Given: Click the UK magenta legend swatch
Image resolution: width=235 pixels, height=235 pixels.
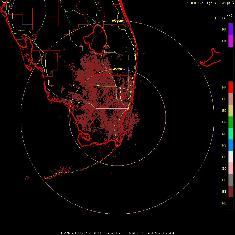Looking at the screenshot, I should click(231, 41).
